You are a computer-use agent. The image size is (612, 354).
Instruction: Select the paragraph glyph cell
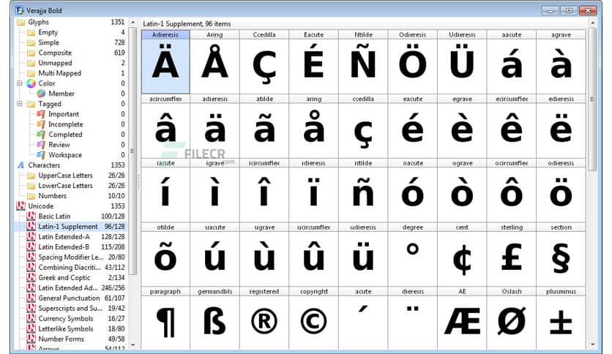[165, 318]
